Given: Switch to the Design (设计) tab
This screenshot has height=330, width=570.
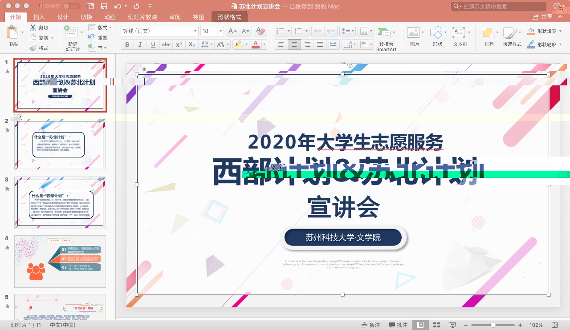Looking at the screenshot, I should (63, 17).
